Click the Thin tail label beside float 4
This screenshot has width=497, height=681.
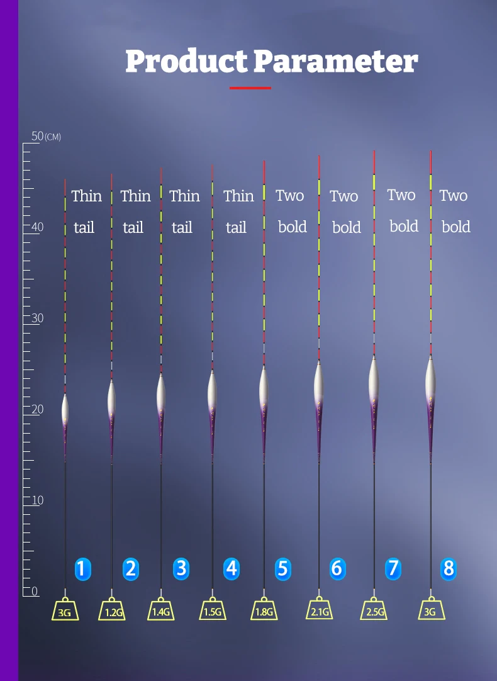point(238,211)
